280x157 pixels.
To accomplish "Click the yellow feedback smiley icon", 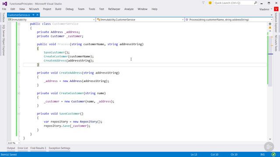I will pos(210,3).
